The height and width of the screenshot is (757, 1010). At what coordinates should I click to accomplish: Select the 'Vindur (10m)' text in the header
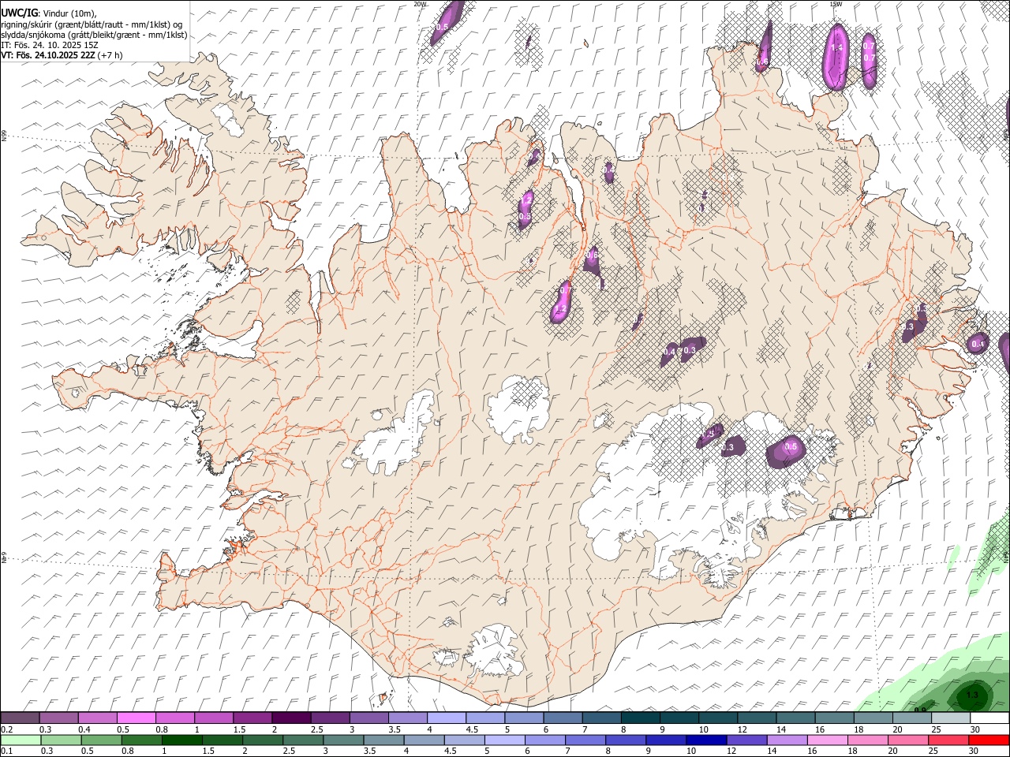coord(69,13)
